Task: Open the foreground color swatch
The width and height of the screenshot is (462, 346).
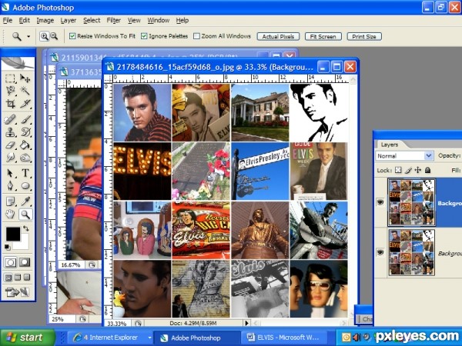Action: [x=13, y=235]
